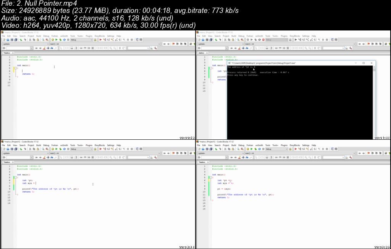Open the Build menu in top-left frame
Screen dimensions: 391x249
pyautogui.click(x=39, y=36)
